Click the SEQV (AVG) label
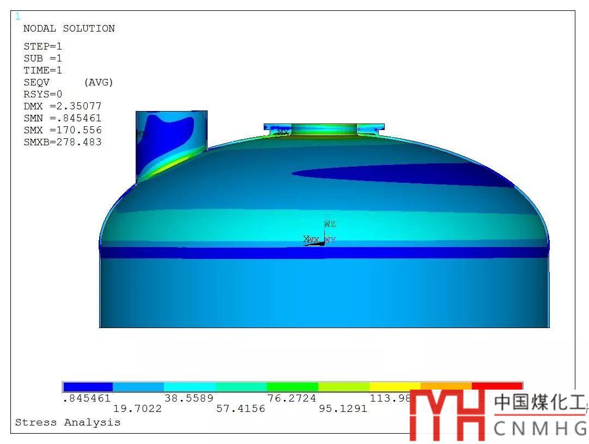 68,82
